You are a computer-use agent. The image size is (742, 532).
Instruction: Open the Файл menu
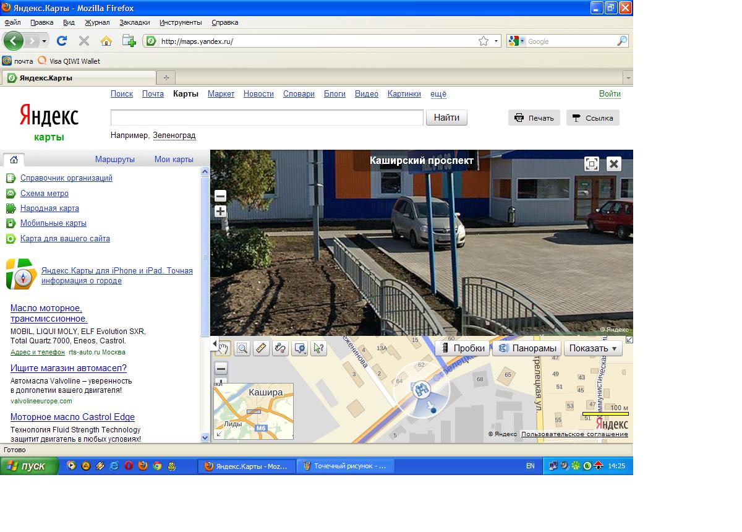[12, 22]
